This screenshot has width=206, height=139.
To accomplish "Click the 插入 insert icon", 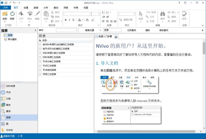I will [169, 12].
